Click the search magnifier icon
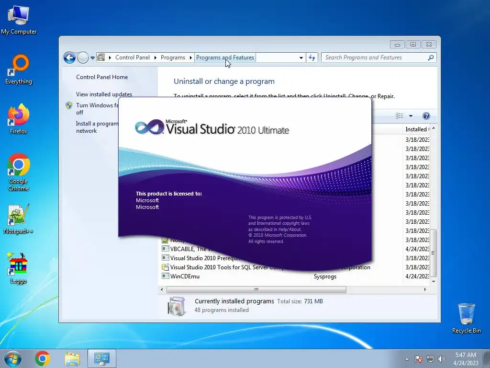The width and height of the screenshot is (490, 368). pos(431,57)
